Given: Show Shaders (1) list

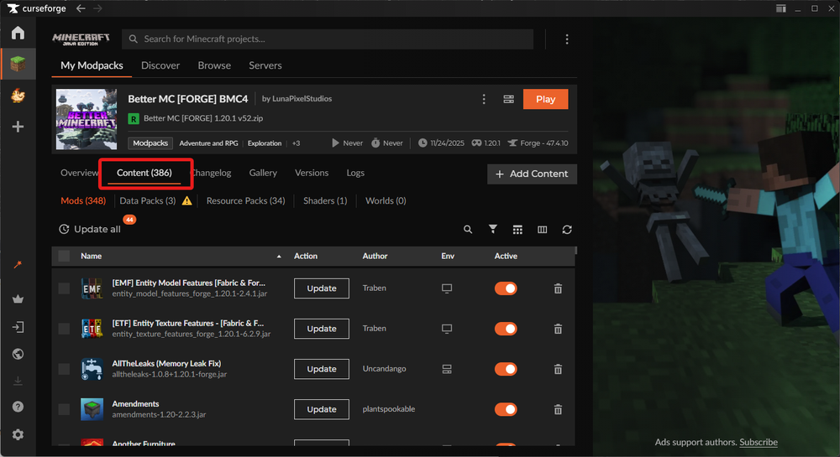Looking at the screenshot, I should tap(325, 201).
